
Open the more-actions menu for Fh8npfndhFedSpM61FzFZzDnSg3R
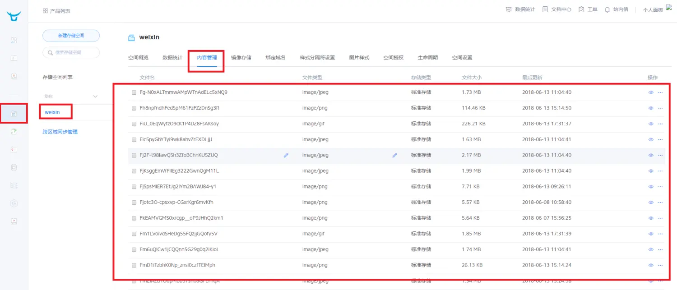(x=660, y=108)
